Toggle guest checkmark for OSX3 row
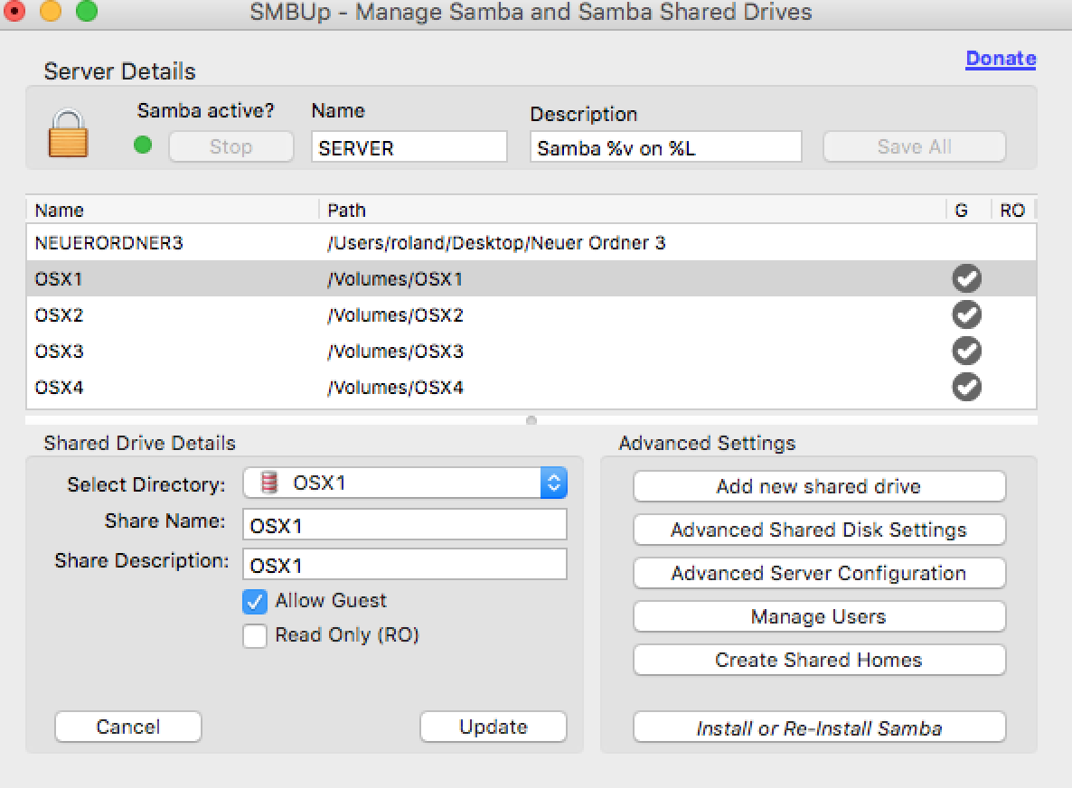 tap(967, 351)
